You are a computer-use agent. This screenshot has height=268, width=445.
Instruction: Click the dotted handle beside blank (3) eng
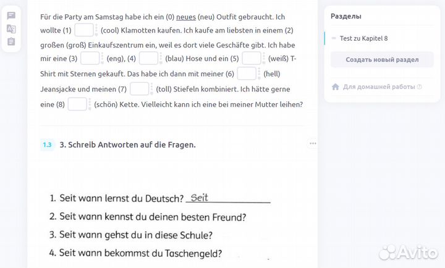(102, 59)
